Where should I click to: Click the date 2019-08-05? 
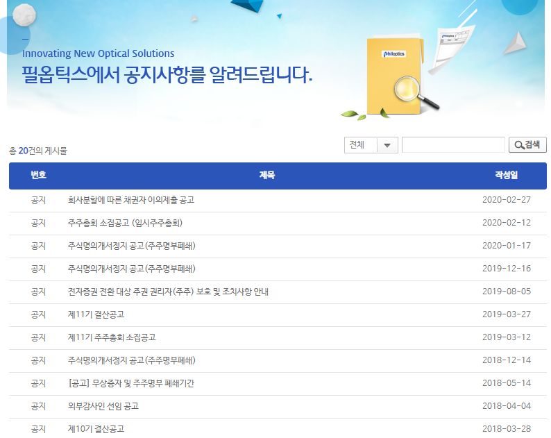tap(507, 292)
